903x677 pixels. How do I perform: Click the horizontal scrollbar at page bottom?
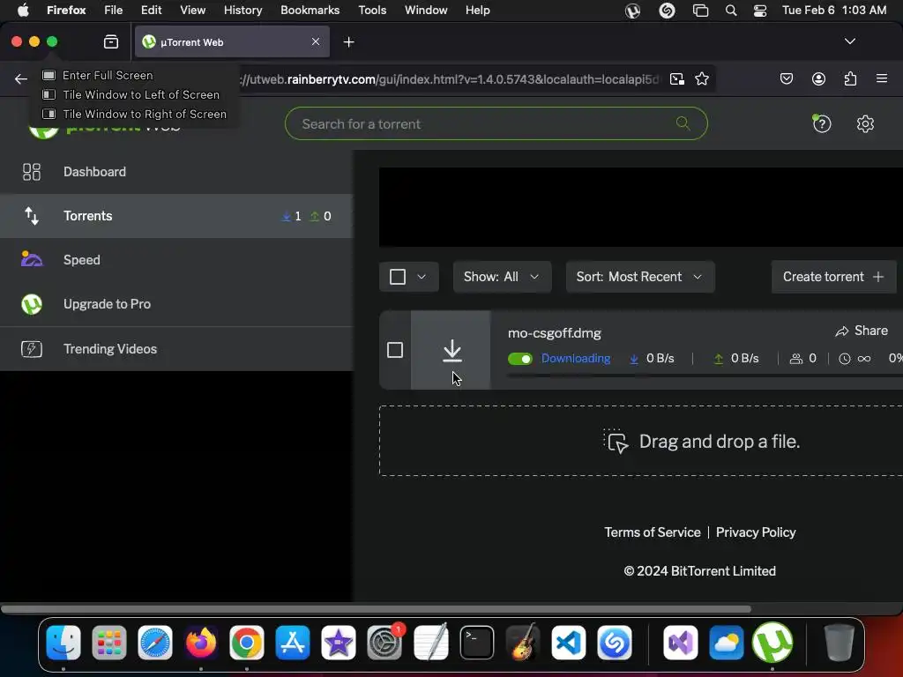click(376, 609)
